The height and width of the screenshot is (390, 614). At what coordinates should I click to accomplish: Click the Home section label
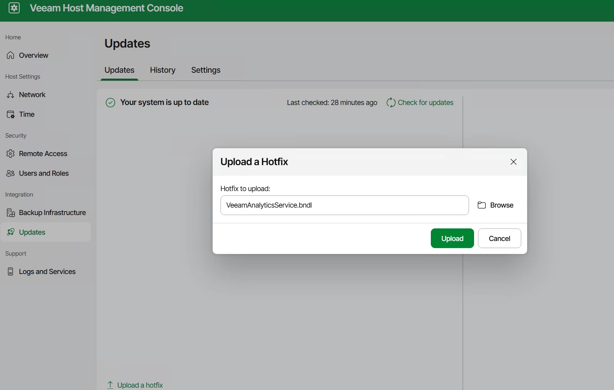(x=13, y=37)
